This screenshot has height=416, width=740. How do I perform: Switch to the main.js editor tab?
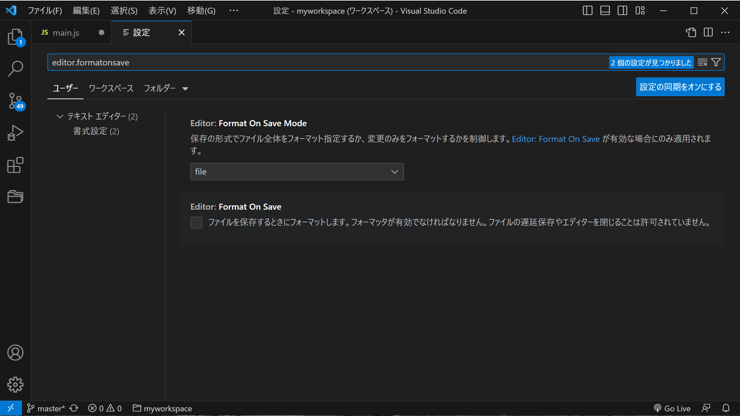pos(71,32)
